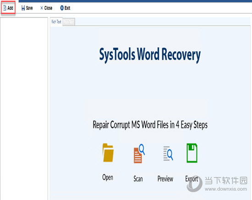Viewport: 252px width, 200px height.
Task: Switch to the greyed tab beside Rich Text
Action: (x=69, y=22)
